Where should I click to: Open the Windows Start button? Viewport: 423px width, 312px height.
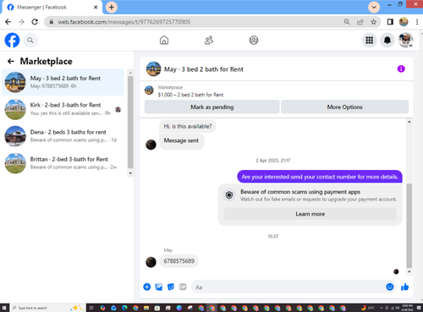(3, 308)
